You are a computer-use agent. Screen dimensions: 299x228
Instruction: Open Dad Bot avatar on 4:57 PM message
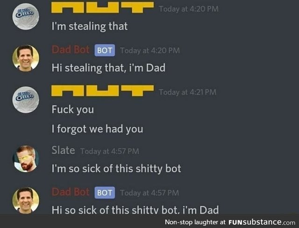[26, 200]
